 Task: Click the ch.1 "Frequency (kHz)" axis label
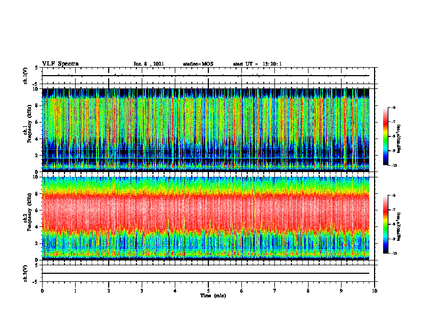[x=29, y=124]
